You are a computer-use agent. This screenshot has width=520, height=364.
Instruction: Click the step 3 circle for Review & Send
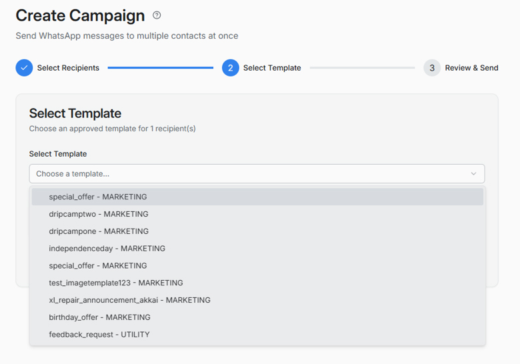tap(432, 68)
